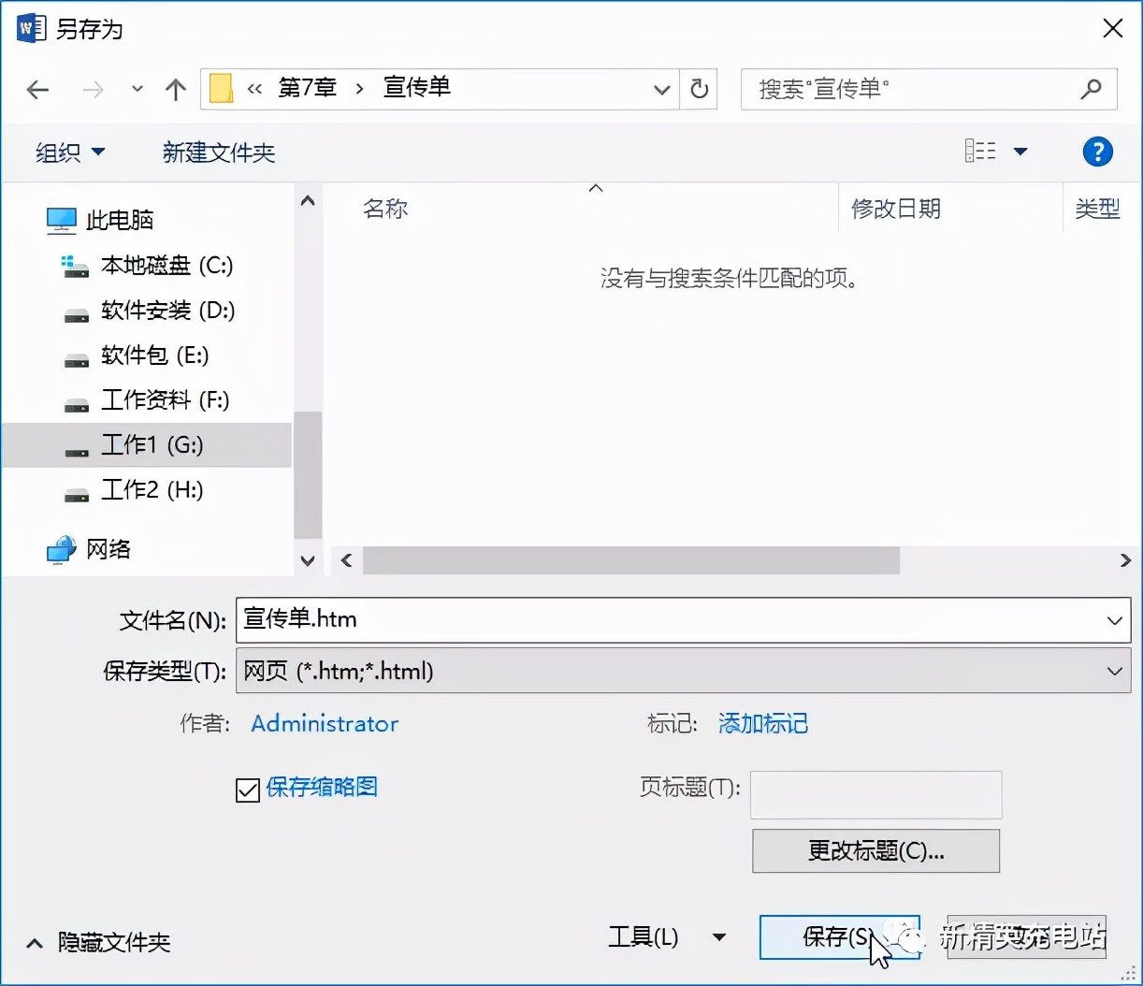Open the blue help icon

tap(1097, 152)
